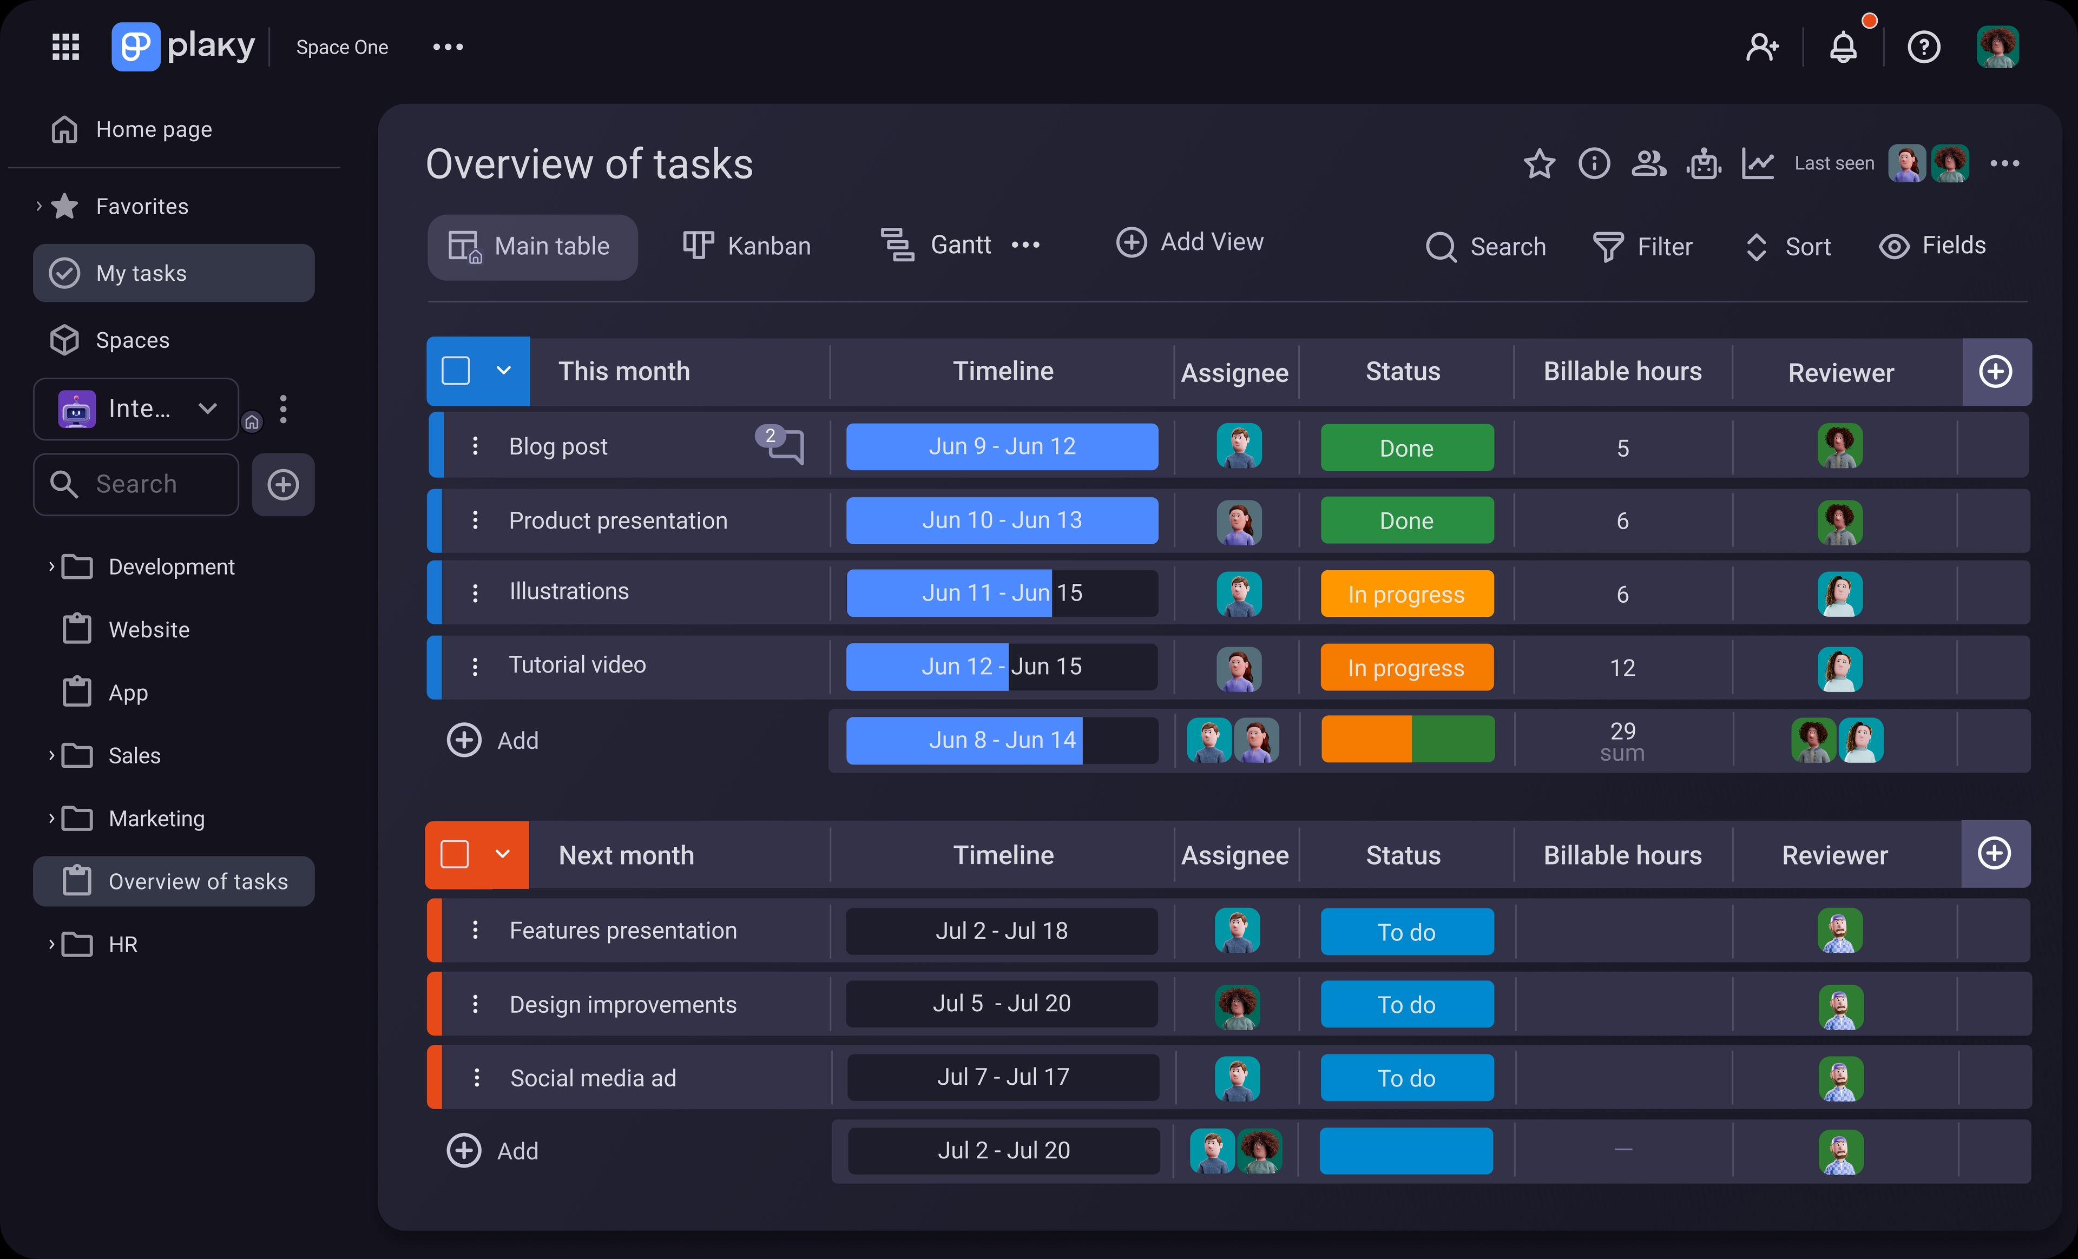
Task: Click the add new plus in sidebar
Action: click(284, 484)
